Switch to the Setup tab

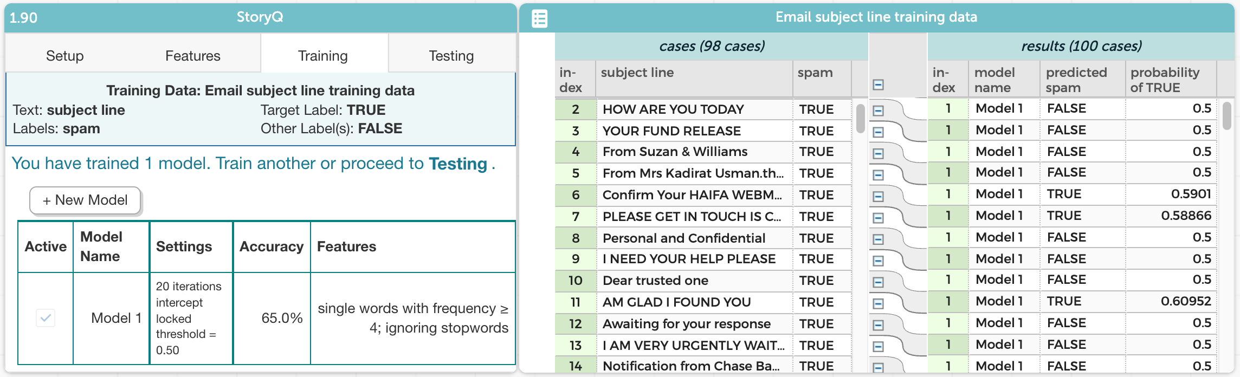tap(65, 56)
